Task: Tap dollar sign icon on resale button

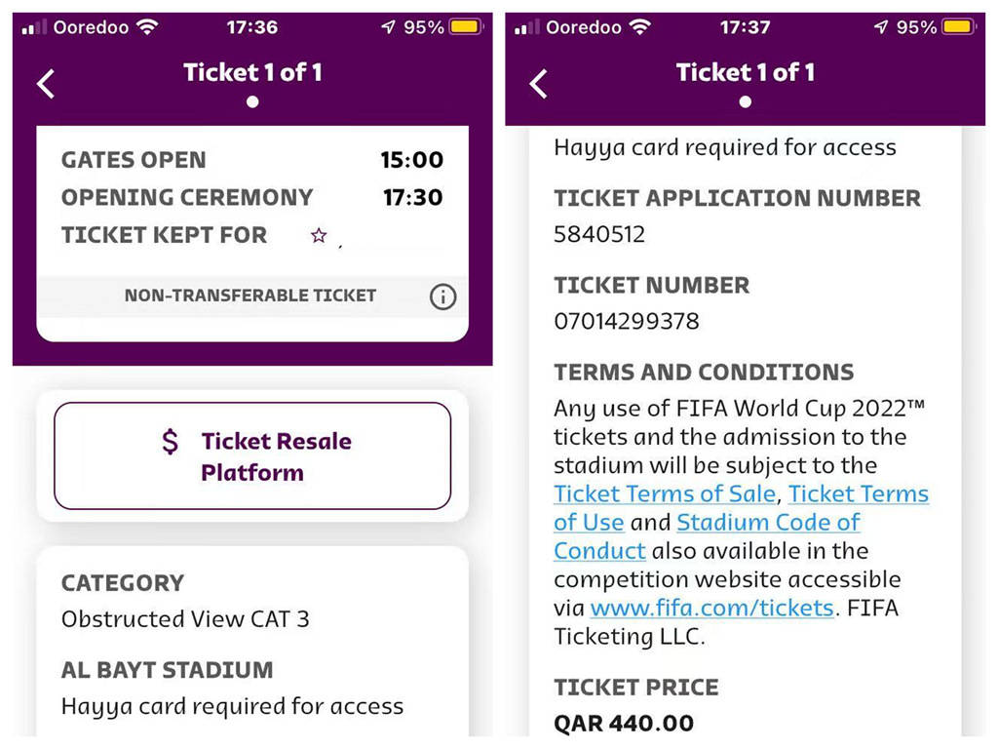Action: click(x=171, y=442)
